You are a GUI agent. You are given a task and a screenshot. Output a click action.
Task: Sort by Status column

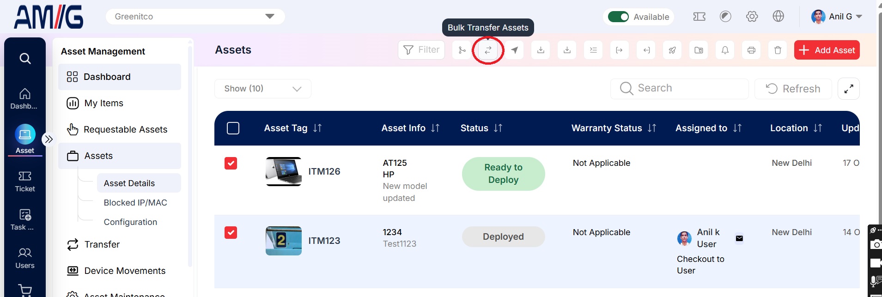(x=498, y=128)
